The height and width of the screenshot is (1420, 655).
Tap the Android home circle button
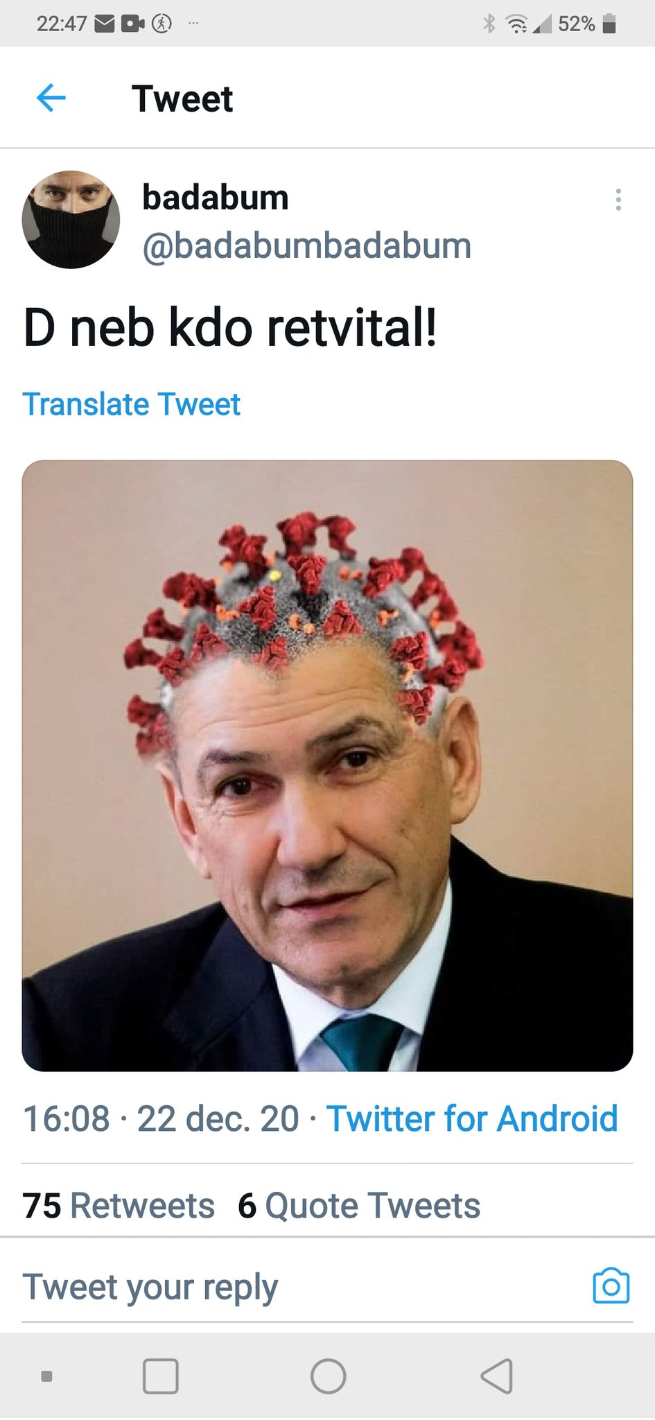[328, 1376]
